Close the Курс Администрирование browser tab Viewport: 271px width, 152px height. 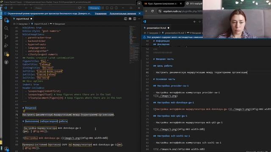coord(181,4)
